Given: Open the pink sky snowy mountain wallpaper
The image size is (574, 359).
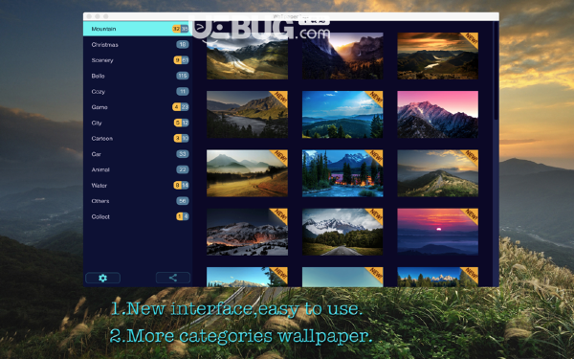Looking at the screenshot, I should pyautogui.click(x=438, y=114).
